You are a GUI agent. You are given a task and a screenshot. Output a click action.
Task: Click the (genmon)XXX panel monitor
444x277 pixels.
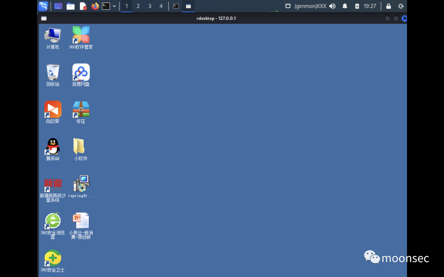tap(310, 6)
